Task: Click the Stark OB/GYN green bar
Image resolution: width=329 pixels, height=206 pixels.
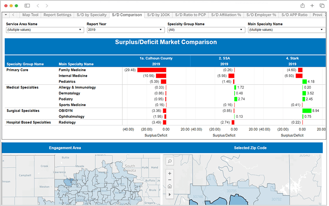Action: (307, 111)
